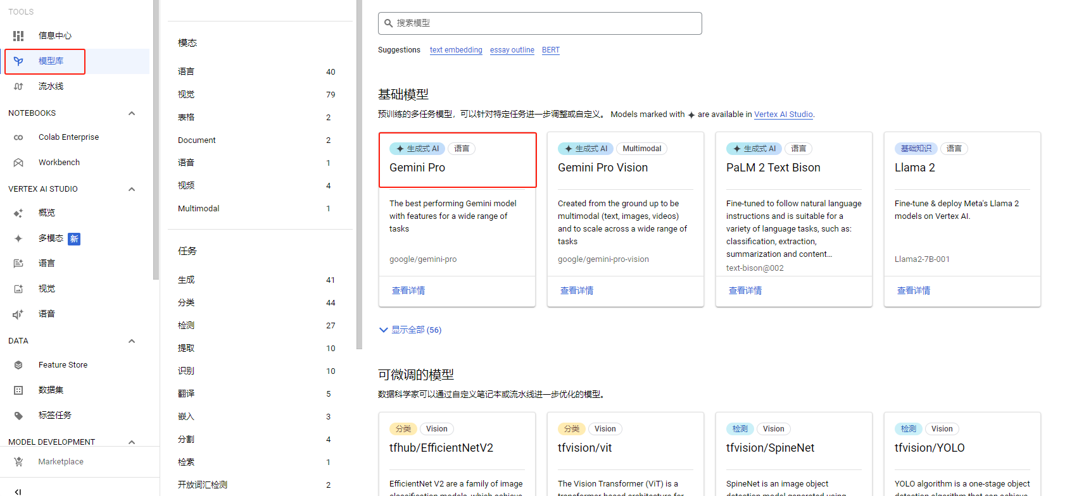
Task: Click the 生成式 AI chip on Gemini Pro card
Action: tap(417, 149)
